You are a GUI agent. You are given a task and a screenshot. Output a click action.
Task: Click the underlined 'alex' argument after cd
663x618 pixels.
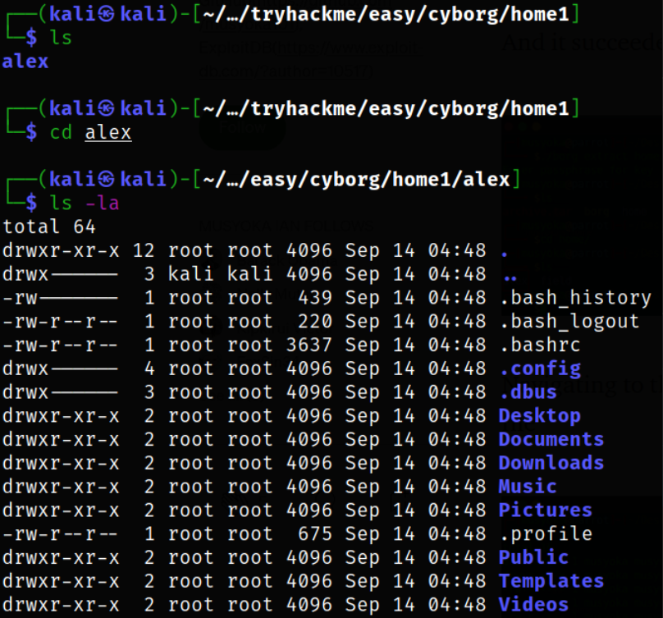pos(108,133)
